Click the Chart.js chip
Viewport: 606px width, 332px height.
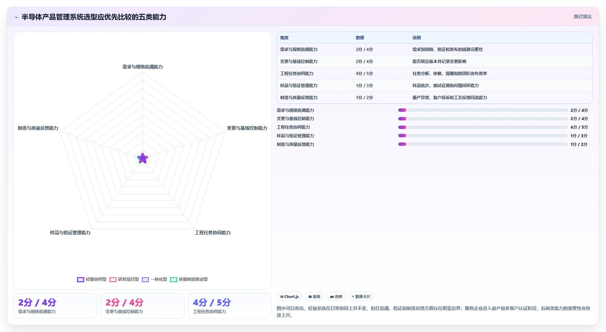[289, 297]
